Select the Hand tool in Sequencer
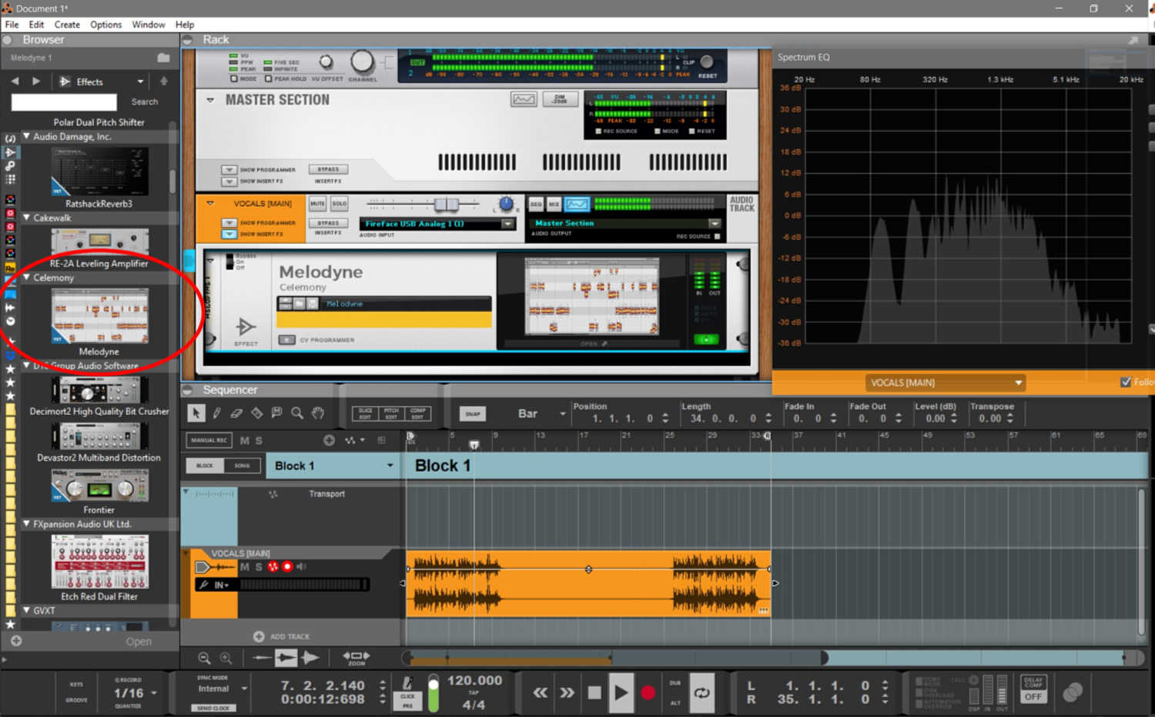Viewport: 1155px width, 717px height. 318,413
